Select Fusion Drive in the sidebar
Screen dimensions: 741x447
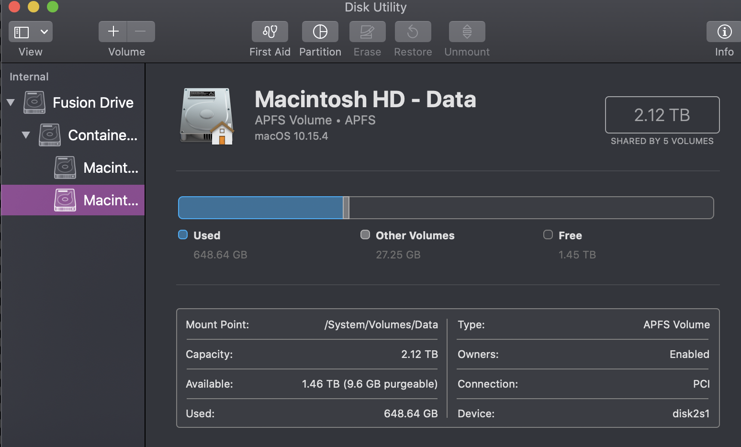93,102
